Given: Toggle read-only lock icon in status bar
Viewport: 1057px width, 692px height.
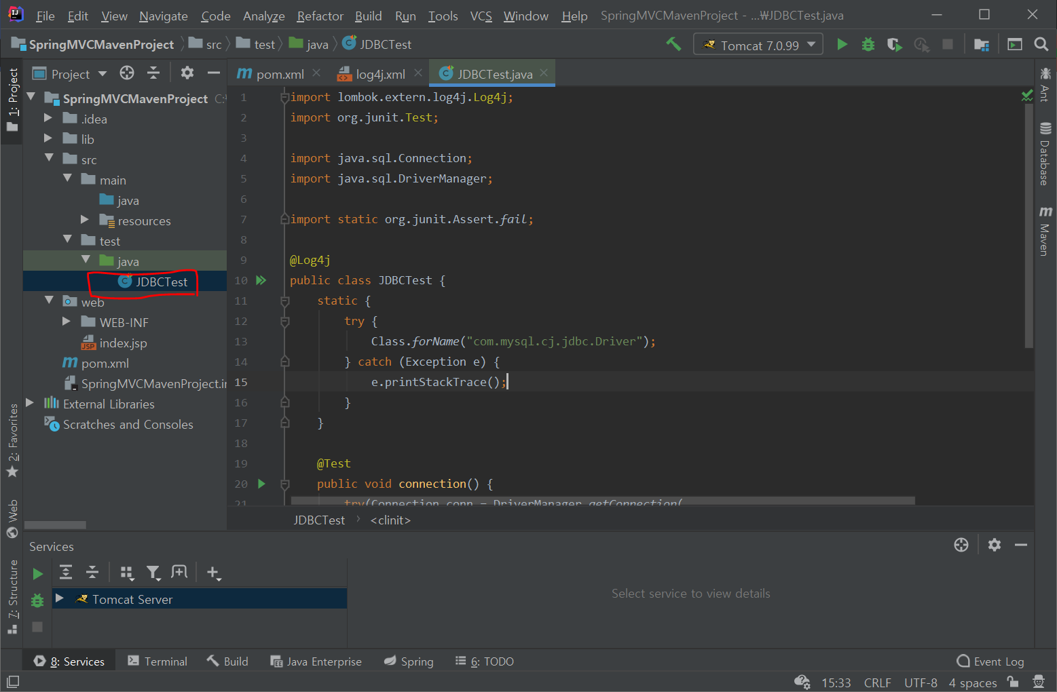Looking at the screenshot, I should tap(1013, 682).
